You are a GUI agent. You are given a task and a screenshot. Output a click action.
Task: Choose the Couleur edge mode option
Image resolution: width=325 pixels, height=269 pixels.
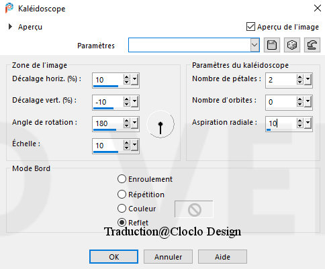(122, 209)
